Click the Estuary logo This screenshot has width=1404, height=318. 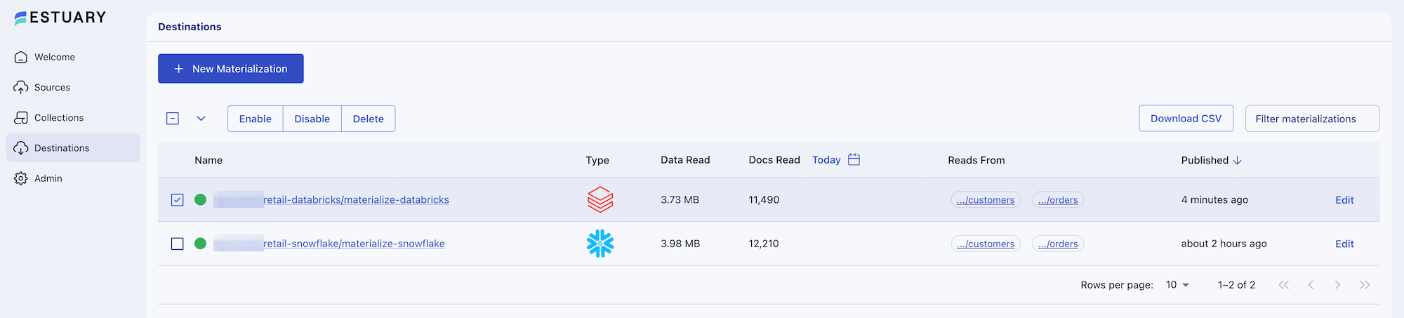[60, 18]
